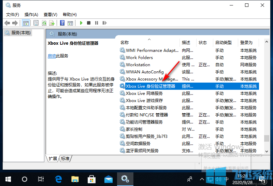Viewport: 273px width, 186px height.
Task: Click the Export List toolbar icon
Action: click(52, 23)
